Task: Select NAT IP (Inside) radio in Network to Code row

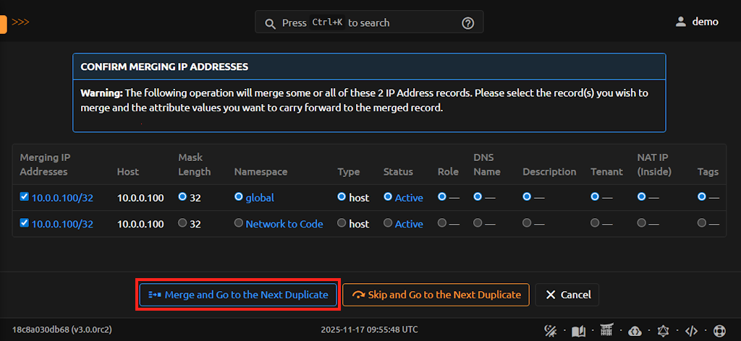Action: click(x=641, y=223)
